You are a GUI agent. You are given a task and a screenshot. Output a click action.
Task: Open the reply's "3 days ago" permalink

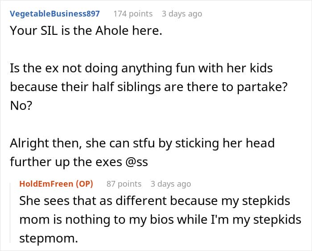[171, 184]
